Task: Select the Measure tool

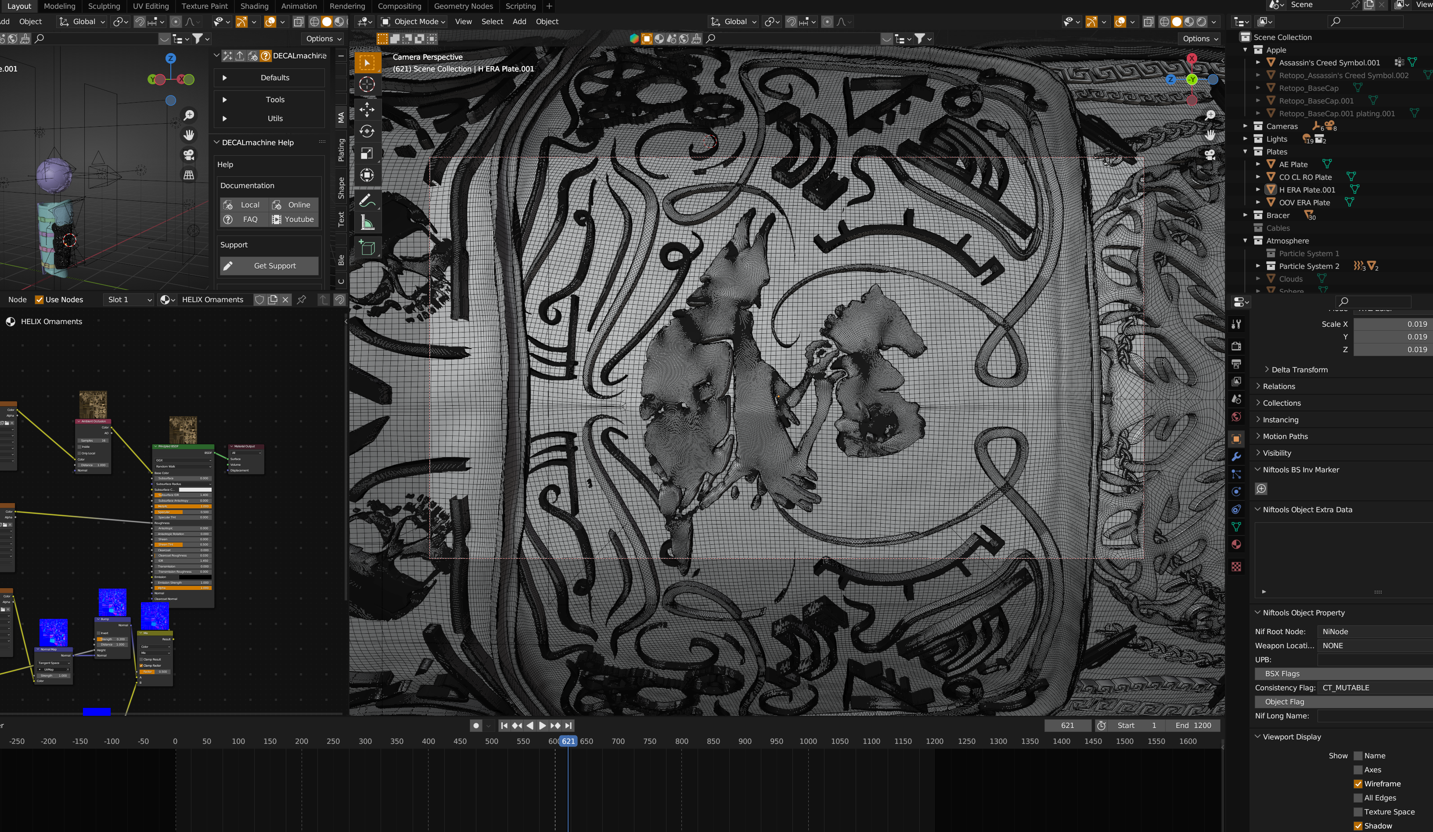Action: point(367,223)
